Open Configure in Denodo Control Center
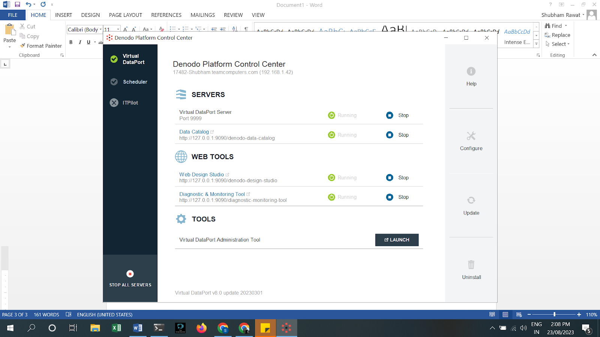Image resolution: width=600 pixels, height=337 pixels. (x=471, y=141)
